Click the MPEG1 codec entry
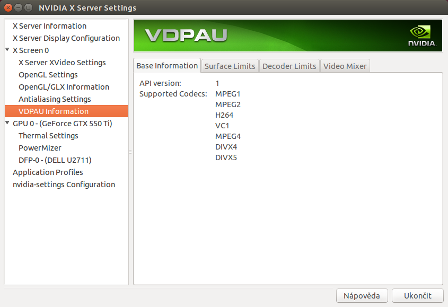This screenshot has height=307, width=448. click(228, 94)
